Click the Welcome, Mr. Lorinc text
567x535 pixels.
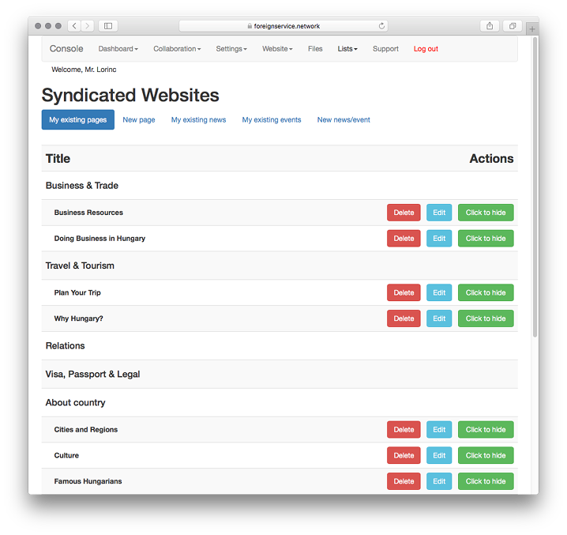pyautogui.click(x=84, y=70)
